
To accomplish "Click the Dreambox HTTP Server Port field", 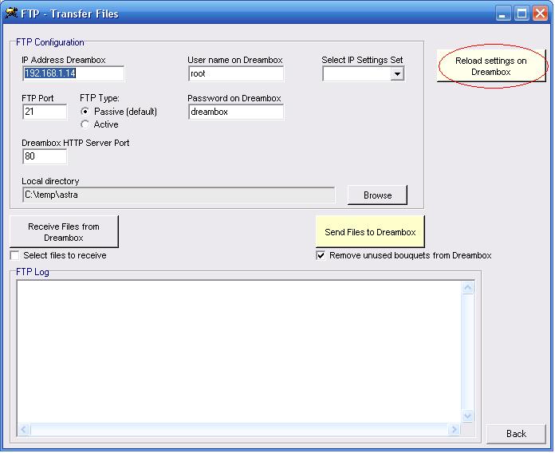I will pos(44,156).
